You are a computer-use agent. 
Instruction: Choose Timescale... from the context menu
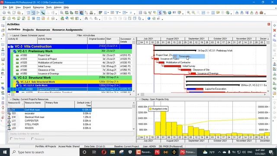[x=188, y=56]
